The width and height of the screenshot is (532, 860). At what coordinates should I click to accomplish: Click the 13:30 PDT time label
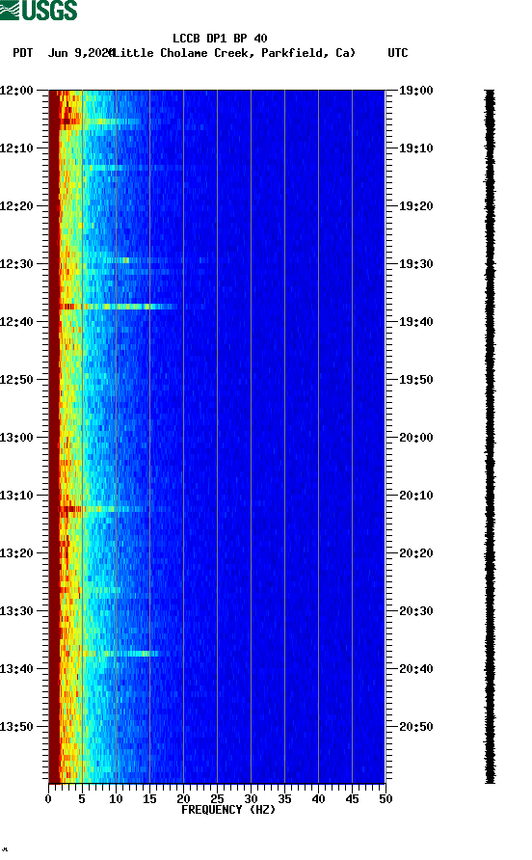[x=16, y=611]
